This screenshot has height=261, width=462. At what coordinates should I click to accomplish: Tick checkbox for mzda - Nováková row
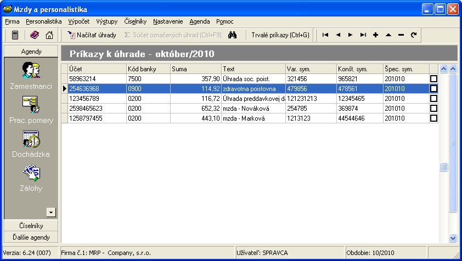[433, 109]
